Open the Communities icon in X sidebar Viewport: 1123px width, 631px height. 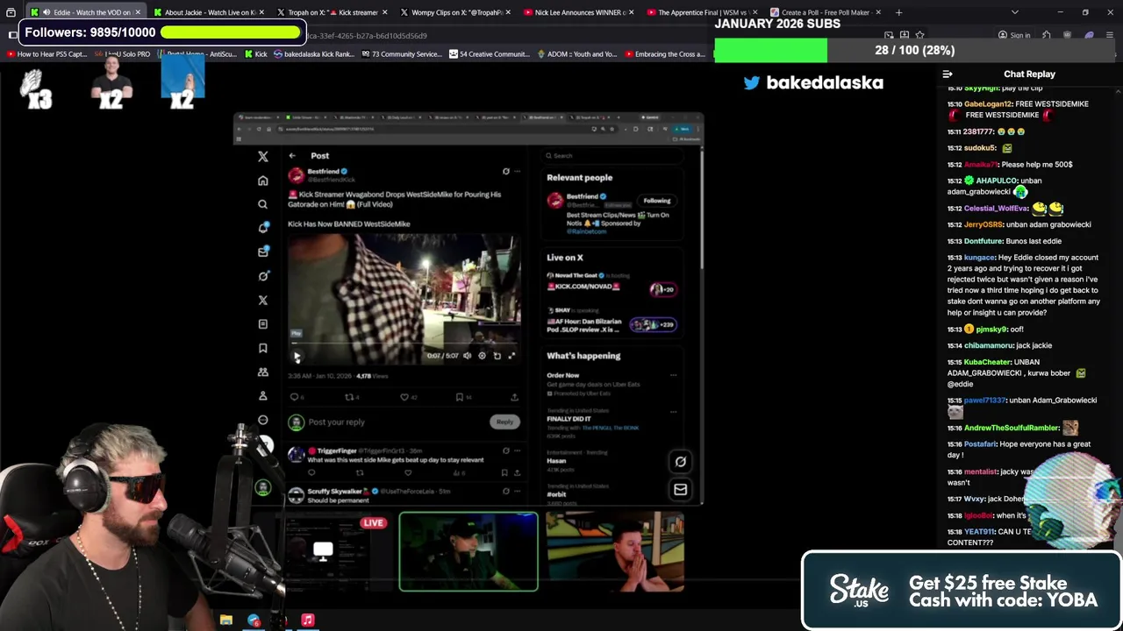pos(262,372)
